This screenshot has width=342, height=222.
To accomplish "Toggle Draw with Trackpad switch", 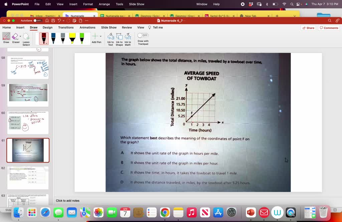I will point(143,35).
